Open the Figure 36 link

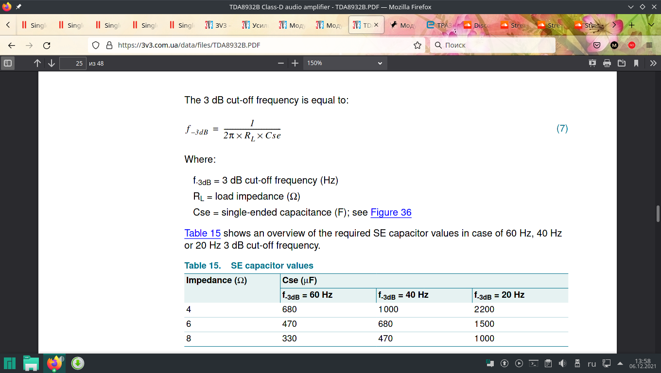(391, 212)
